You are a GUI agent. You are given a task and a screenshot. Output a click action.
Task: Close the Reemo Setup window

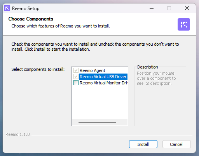pos(187,8)
